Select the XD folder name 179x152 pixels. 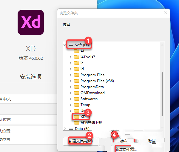[83, 117]
